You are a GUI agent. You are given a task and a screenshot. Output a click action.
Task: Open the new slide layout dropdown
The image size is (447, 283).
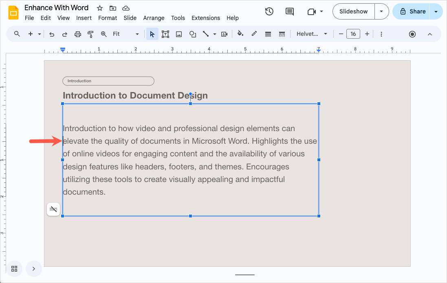coord(40,34)
